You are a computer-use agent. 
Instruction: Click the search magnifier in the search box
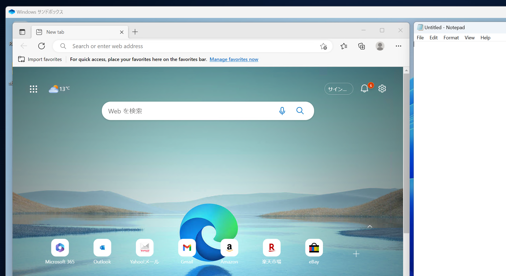point(300,111)
